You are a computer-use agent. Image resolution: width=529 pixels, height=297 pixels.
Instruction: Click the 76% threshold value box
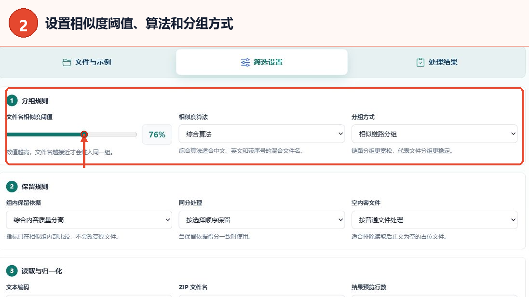[157, 135]
